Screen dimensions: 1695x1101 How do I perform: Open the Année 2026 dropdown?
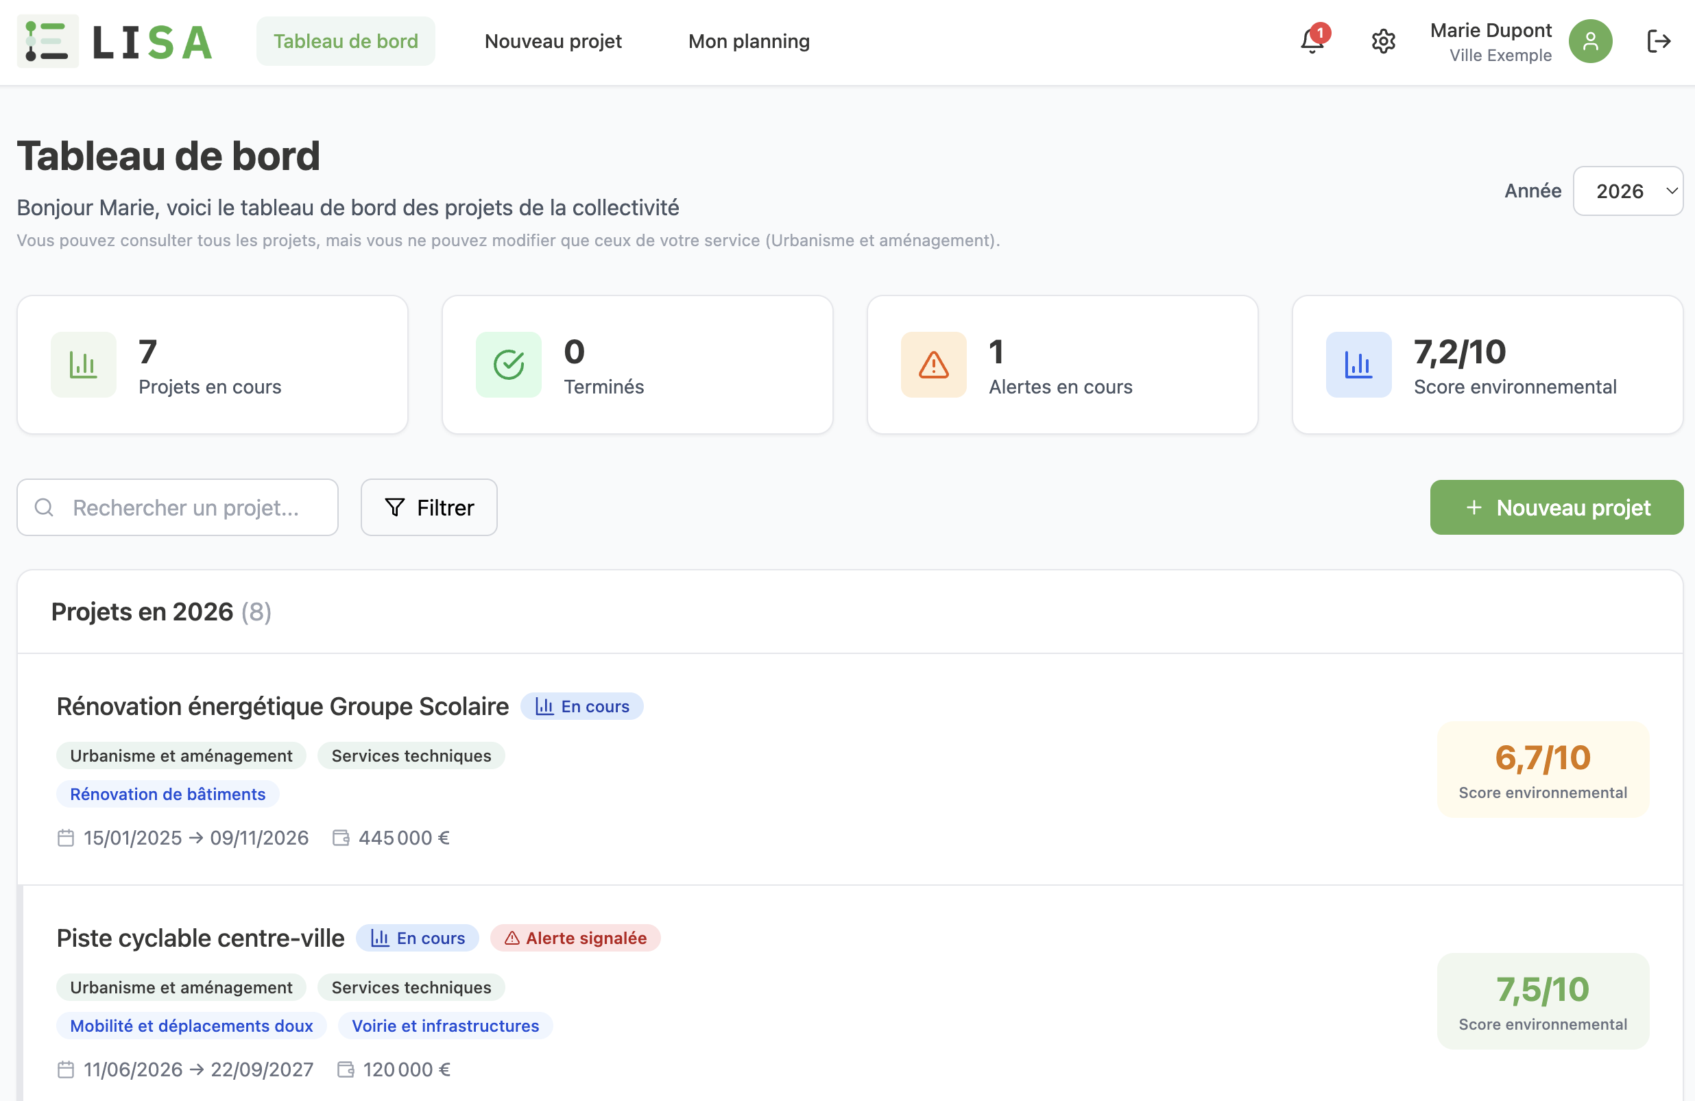coord(1628,191)
